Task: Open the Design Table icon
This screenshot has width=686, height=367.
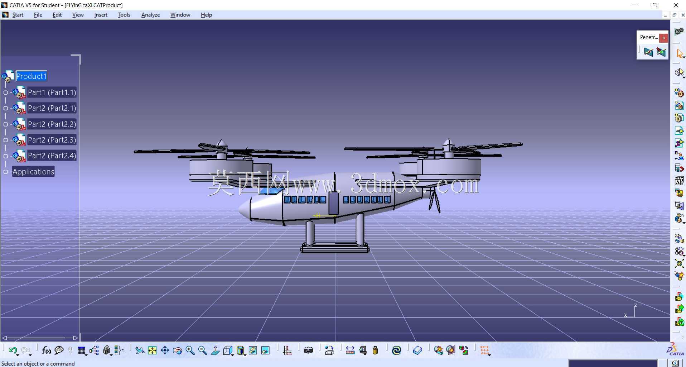Action: coord(81,351)
